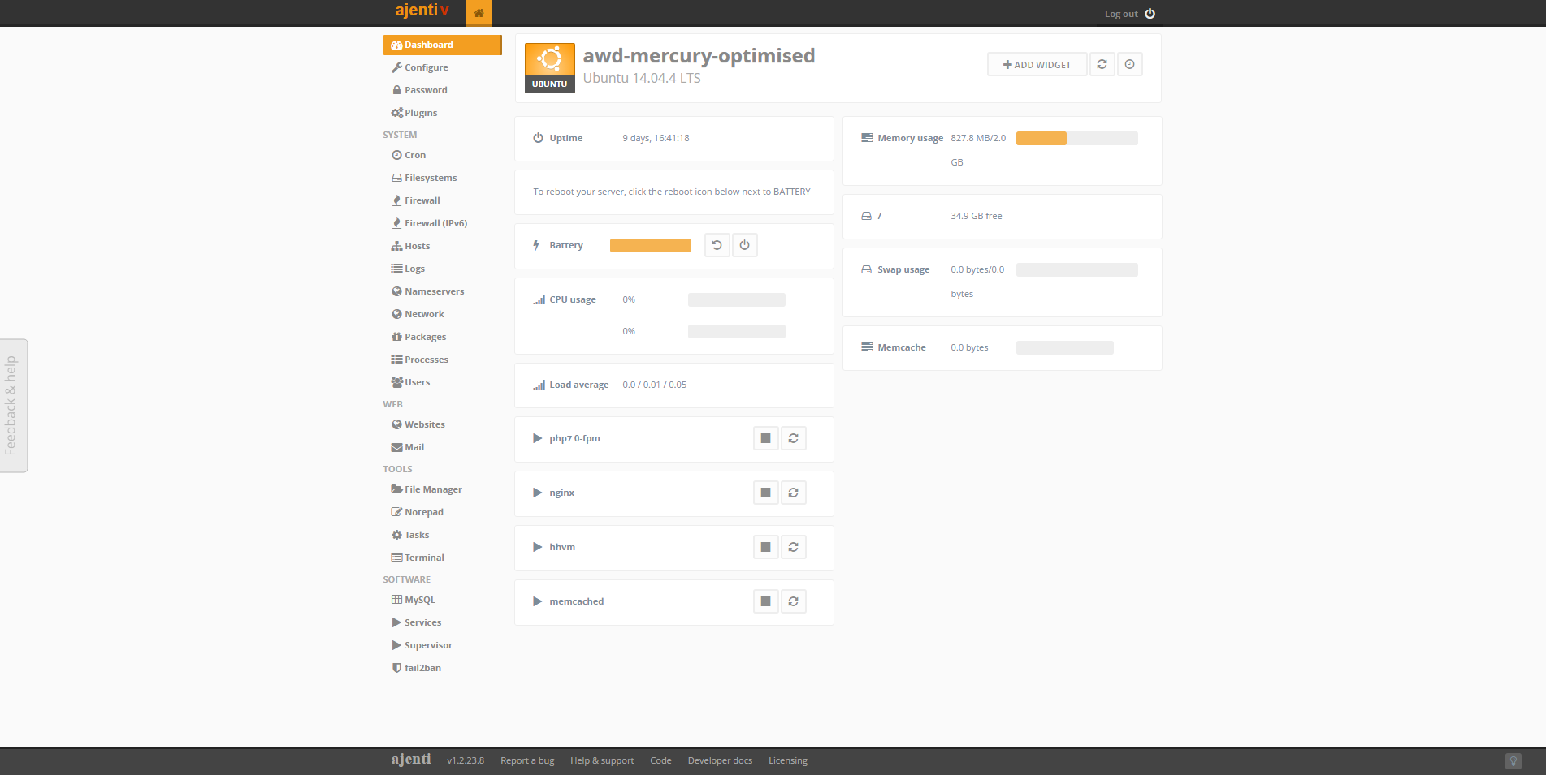Open the Licensing footer link
The width and height of the screenshot is (1546, 775).
[788, 760]
